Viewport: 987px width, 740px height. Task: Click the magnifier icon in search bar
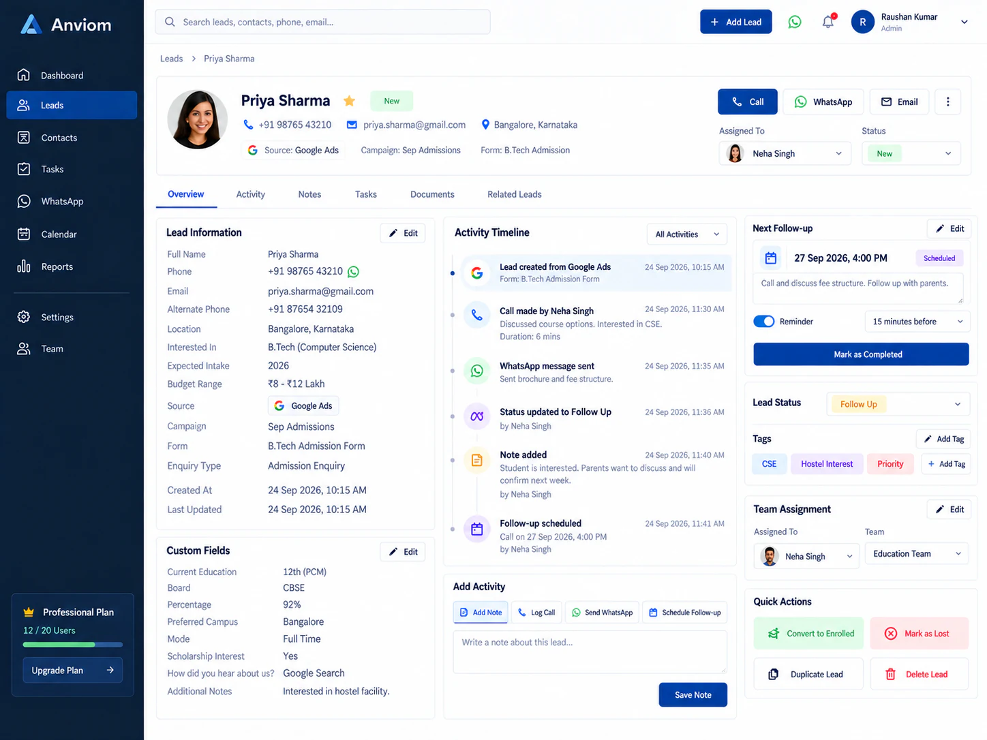[170, 22]
